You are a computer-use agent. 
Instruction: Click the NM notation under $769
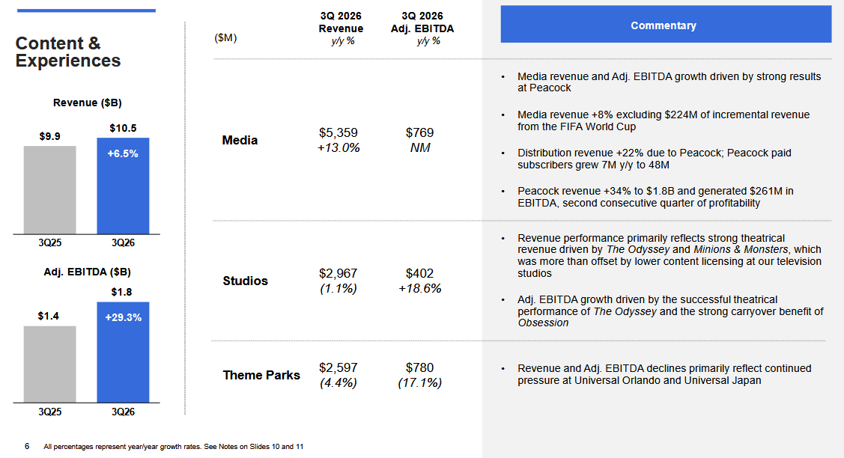[x=420, y=148]
